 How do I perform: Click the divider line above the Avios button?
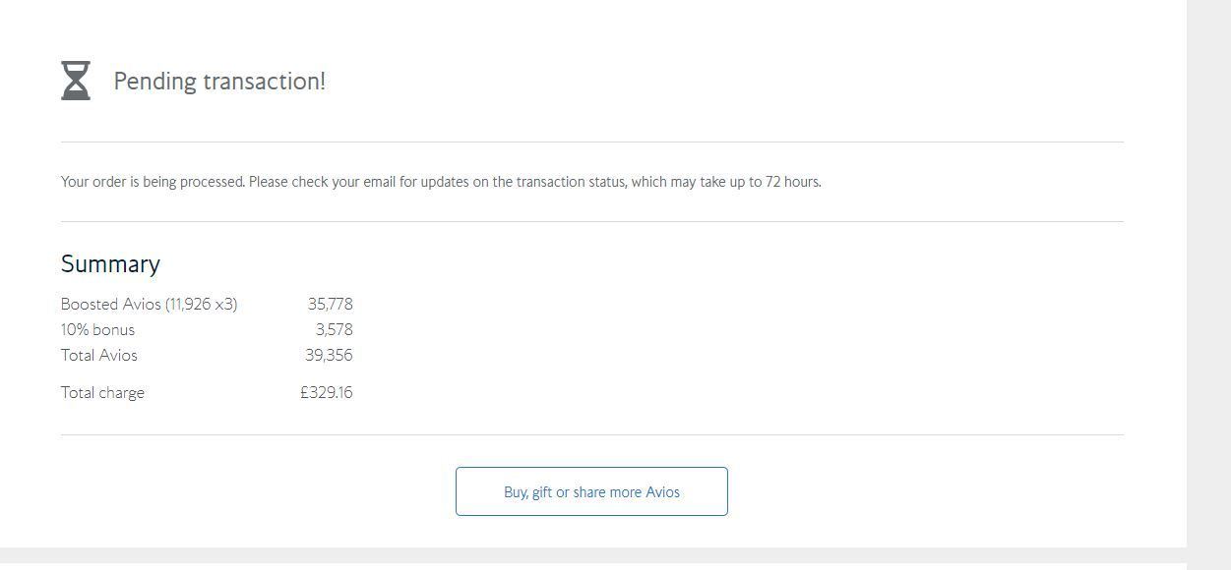(x=591, y=434)
